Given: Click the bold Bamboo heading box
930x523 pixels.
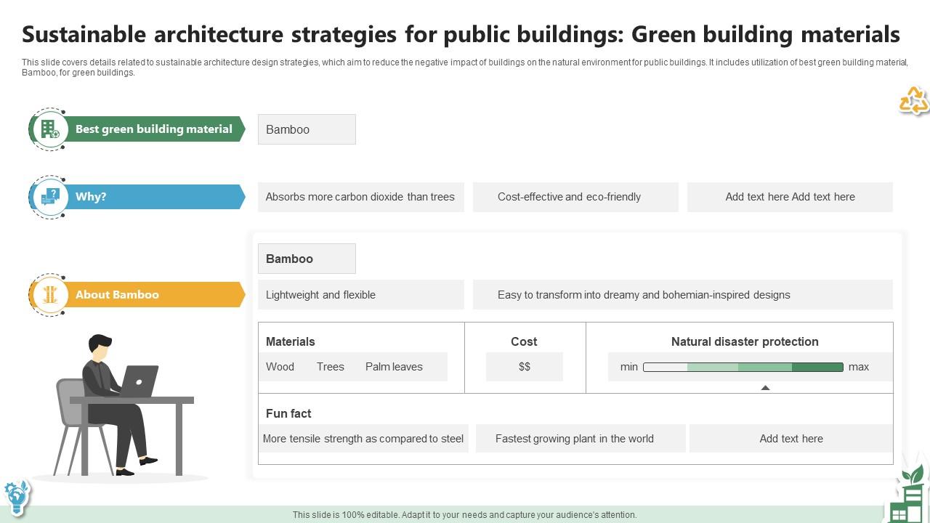Looking at the screenshot, I should click(x=307, y=259).
